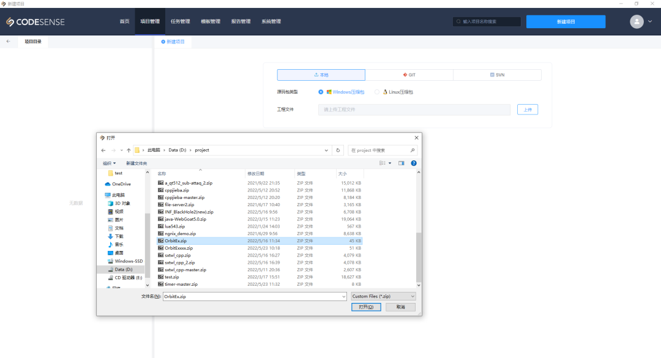The height and width of the screenshot is (358, 661).
Task: Click the up-one-level arrow in the Open dialog
Action: (x=128, y=150)
